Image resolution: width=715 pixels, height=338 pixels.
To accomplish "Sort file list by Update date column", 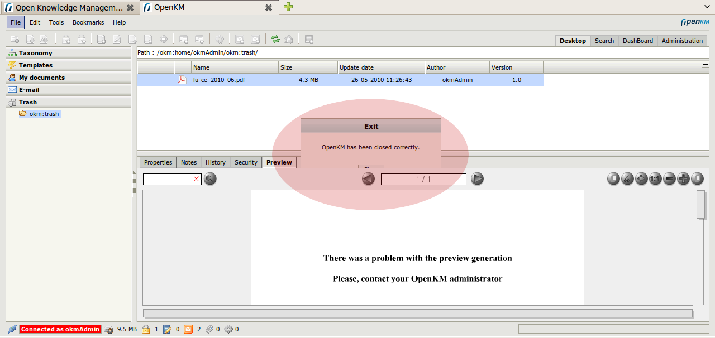I will [x=382, y=67].
